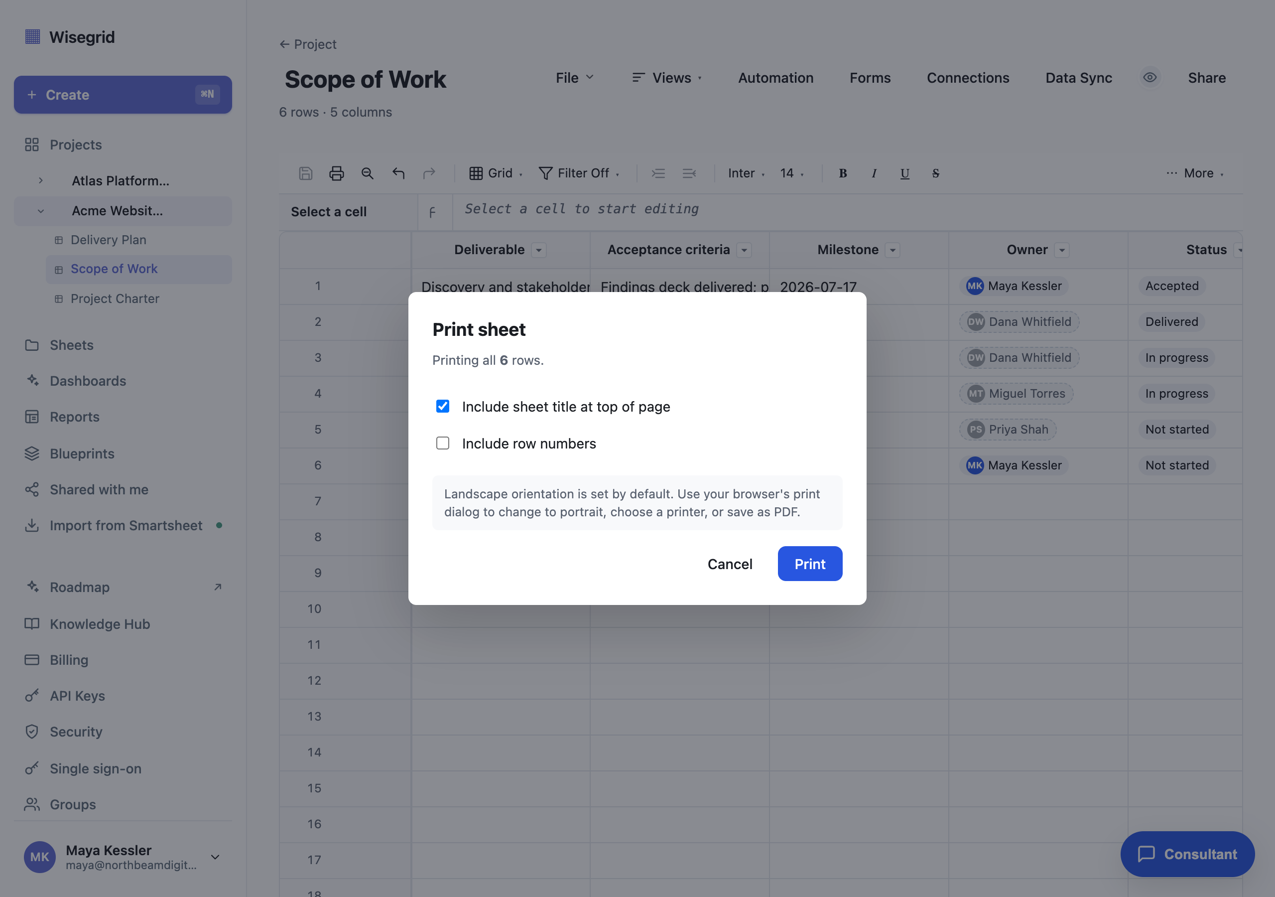
Task: Open Deliverable column dropdown arrow
Action: (539, 250)
